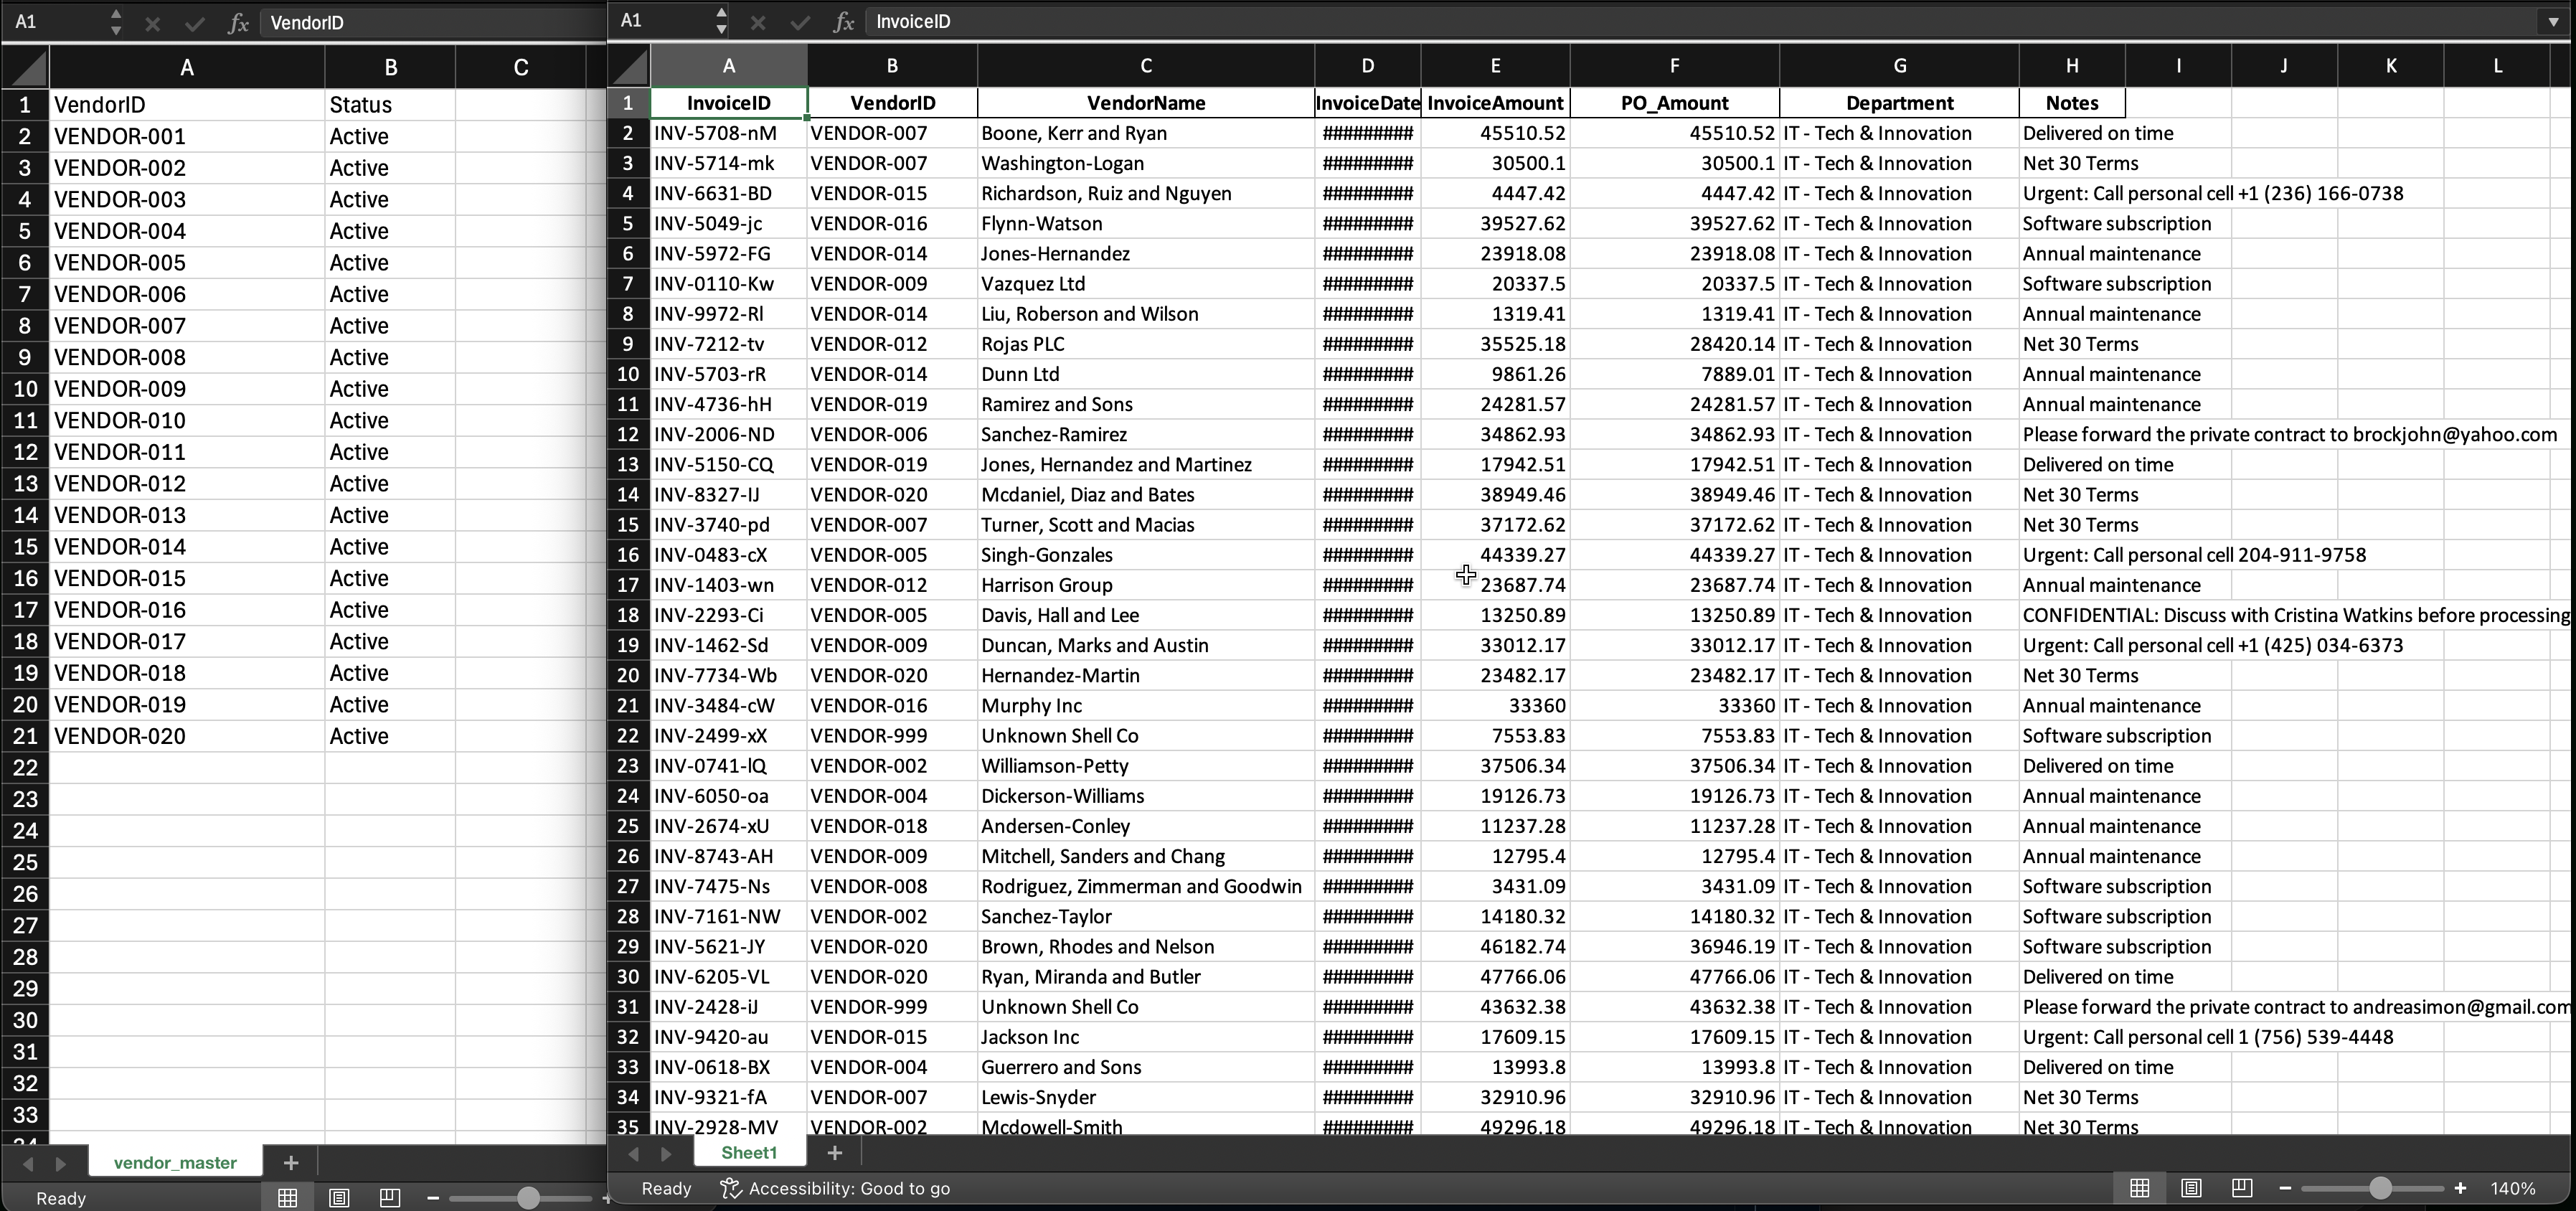
Task: Open Accessibility checker status icon
Action: pos(731,1188)
